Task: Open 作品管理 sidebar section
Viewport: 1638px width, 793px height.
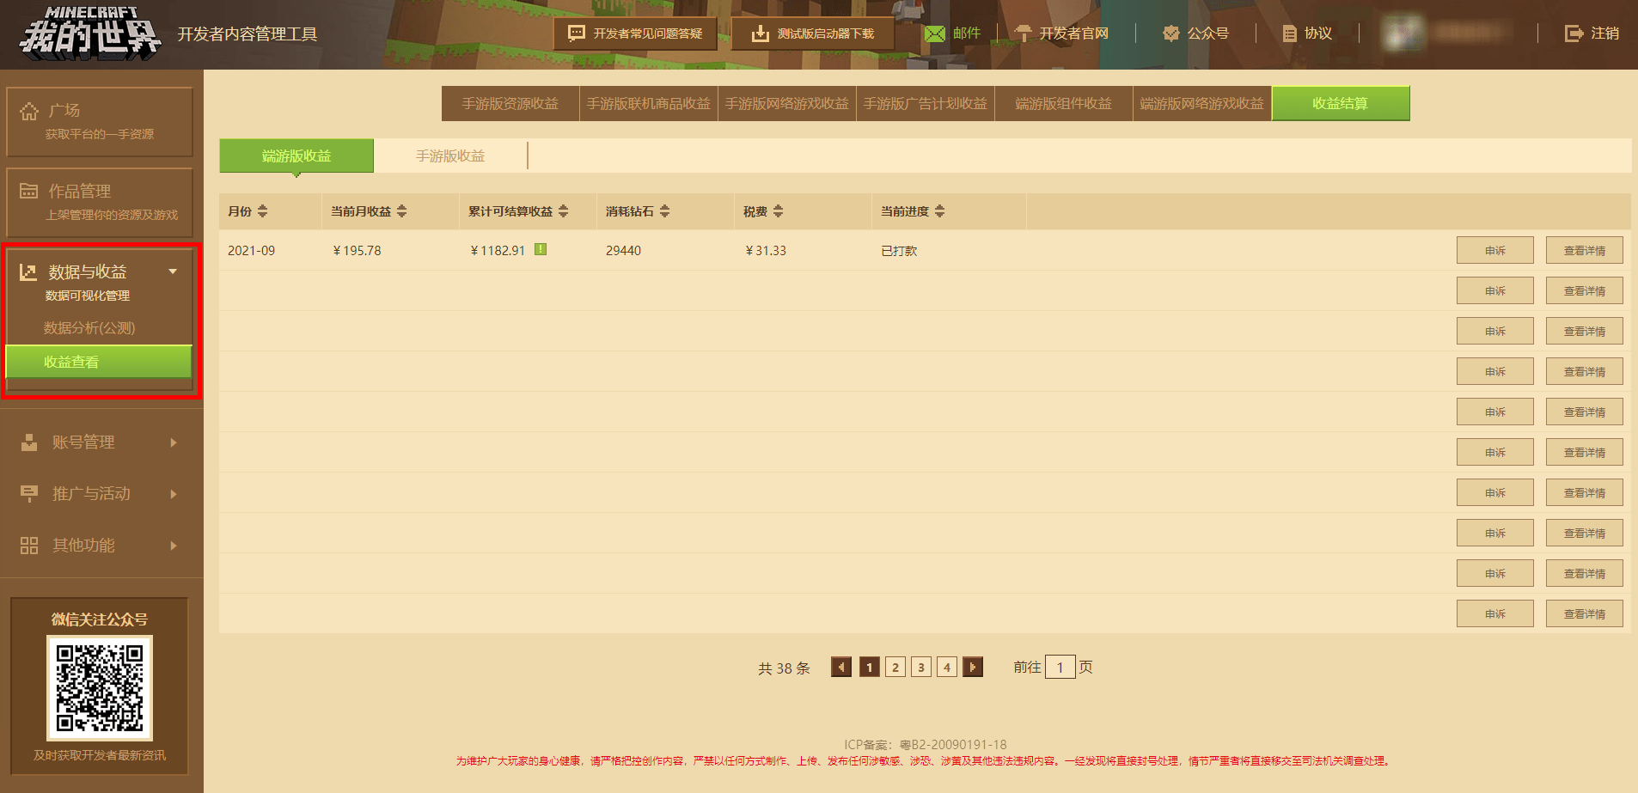Action: click(x=100, y=202)
